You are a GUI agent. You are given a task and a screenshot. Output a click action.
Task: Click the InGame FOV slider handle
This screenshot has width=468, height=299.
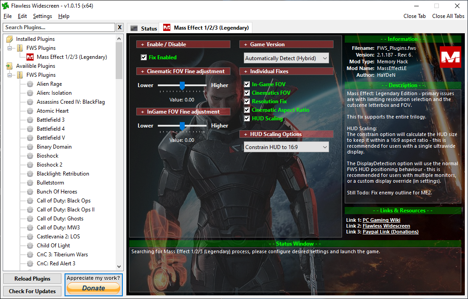(x=182, y=126)
